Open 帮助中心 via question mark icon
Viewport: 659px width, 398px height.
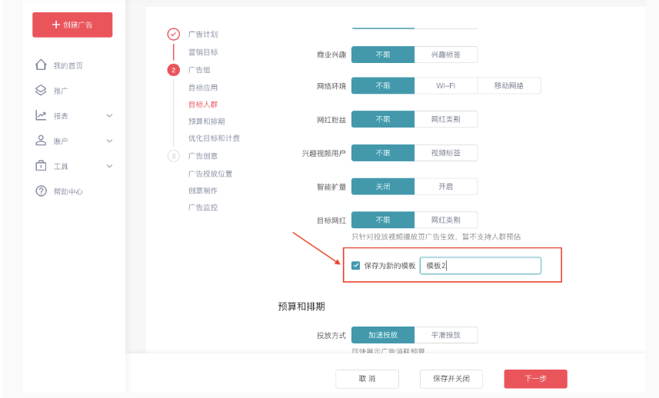click(42, 191)
